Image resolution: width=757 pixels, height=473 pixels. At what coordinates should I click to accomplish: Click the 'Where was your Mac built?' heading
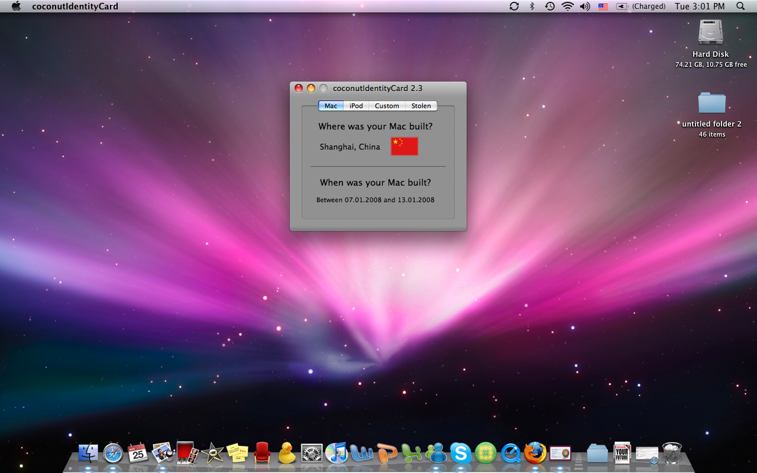pyautogui.click(x=376, y=127)
